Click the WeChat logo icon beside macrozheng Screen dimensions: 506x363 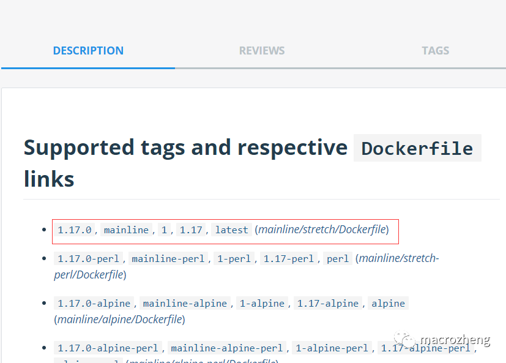pos(405,340)
